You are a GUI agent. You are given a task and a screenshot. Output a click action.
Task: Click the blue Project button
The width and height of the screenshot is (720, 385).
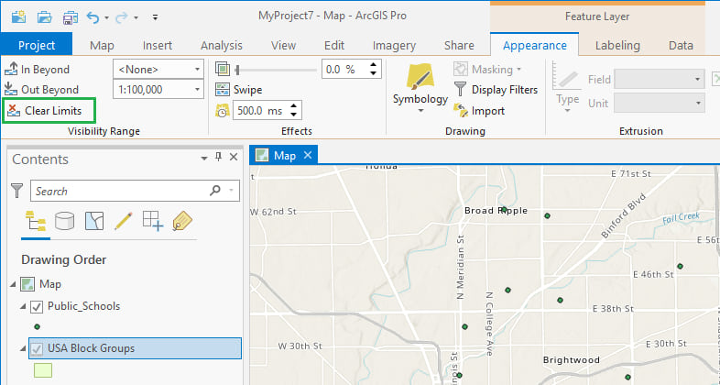point(37,45)
